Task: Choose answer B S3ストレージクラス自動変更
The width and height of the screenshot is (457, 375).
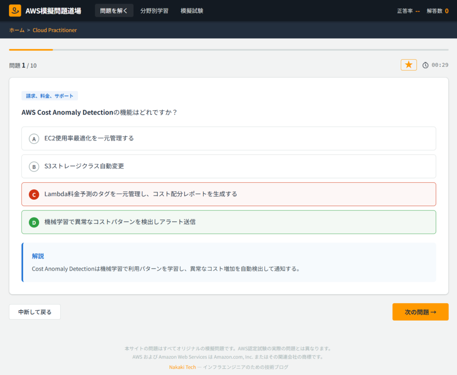Action: tap(228, 166)
